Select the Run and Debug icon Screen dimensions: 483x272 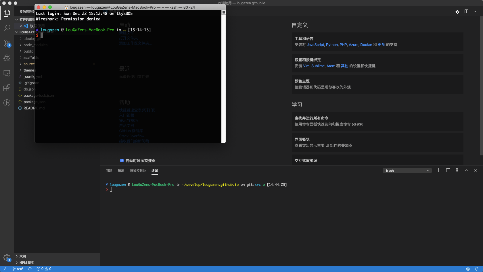click(7, 58)
